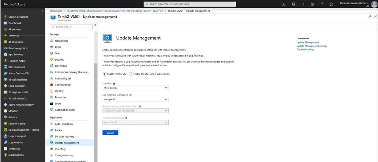This screenshot has height=162, width=378.
Task: Open Log Analytics in sidebar
Action: click(14, 142)
